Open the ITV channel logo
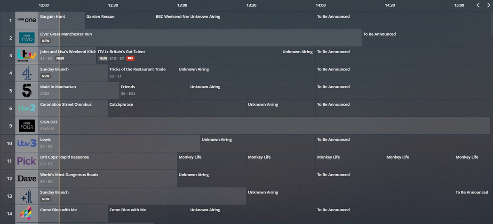 (27, 55)
